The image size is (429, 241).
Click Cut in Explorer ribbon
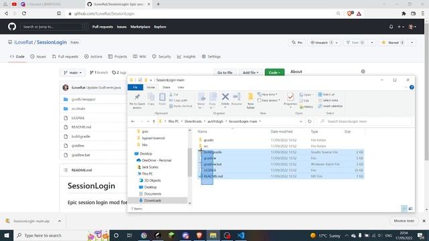coord(174,94)
